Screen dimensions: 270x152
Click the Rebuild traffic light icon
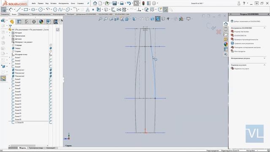[x=143, y=3]
